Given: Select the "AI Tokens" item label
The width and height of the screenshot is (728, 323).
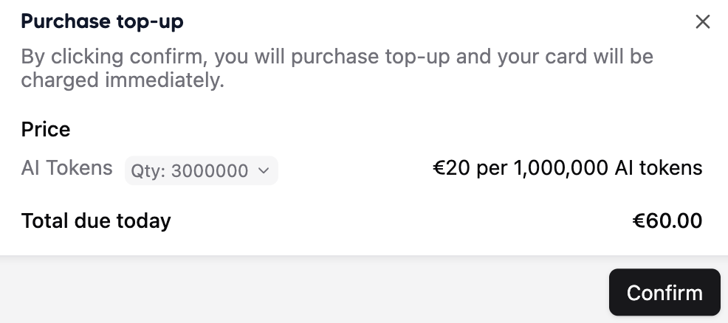Looking at the screenshot, I should 66,168.
